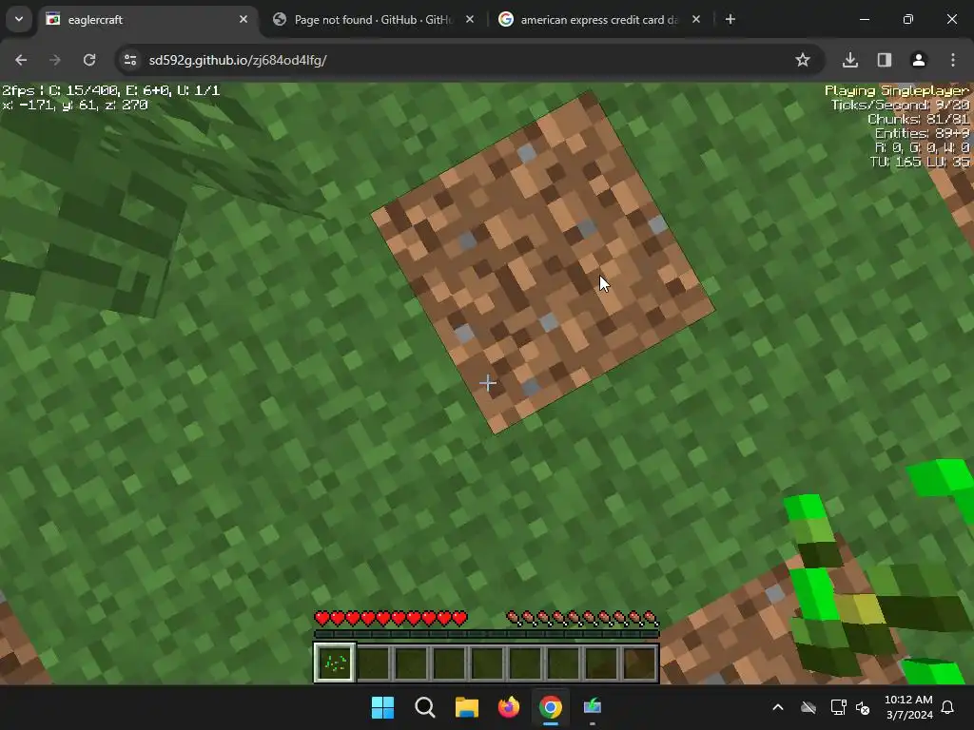Click the x: -171 coordinates text

pyautogui.click(x=75, y=105)
